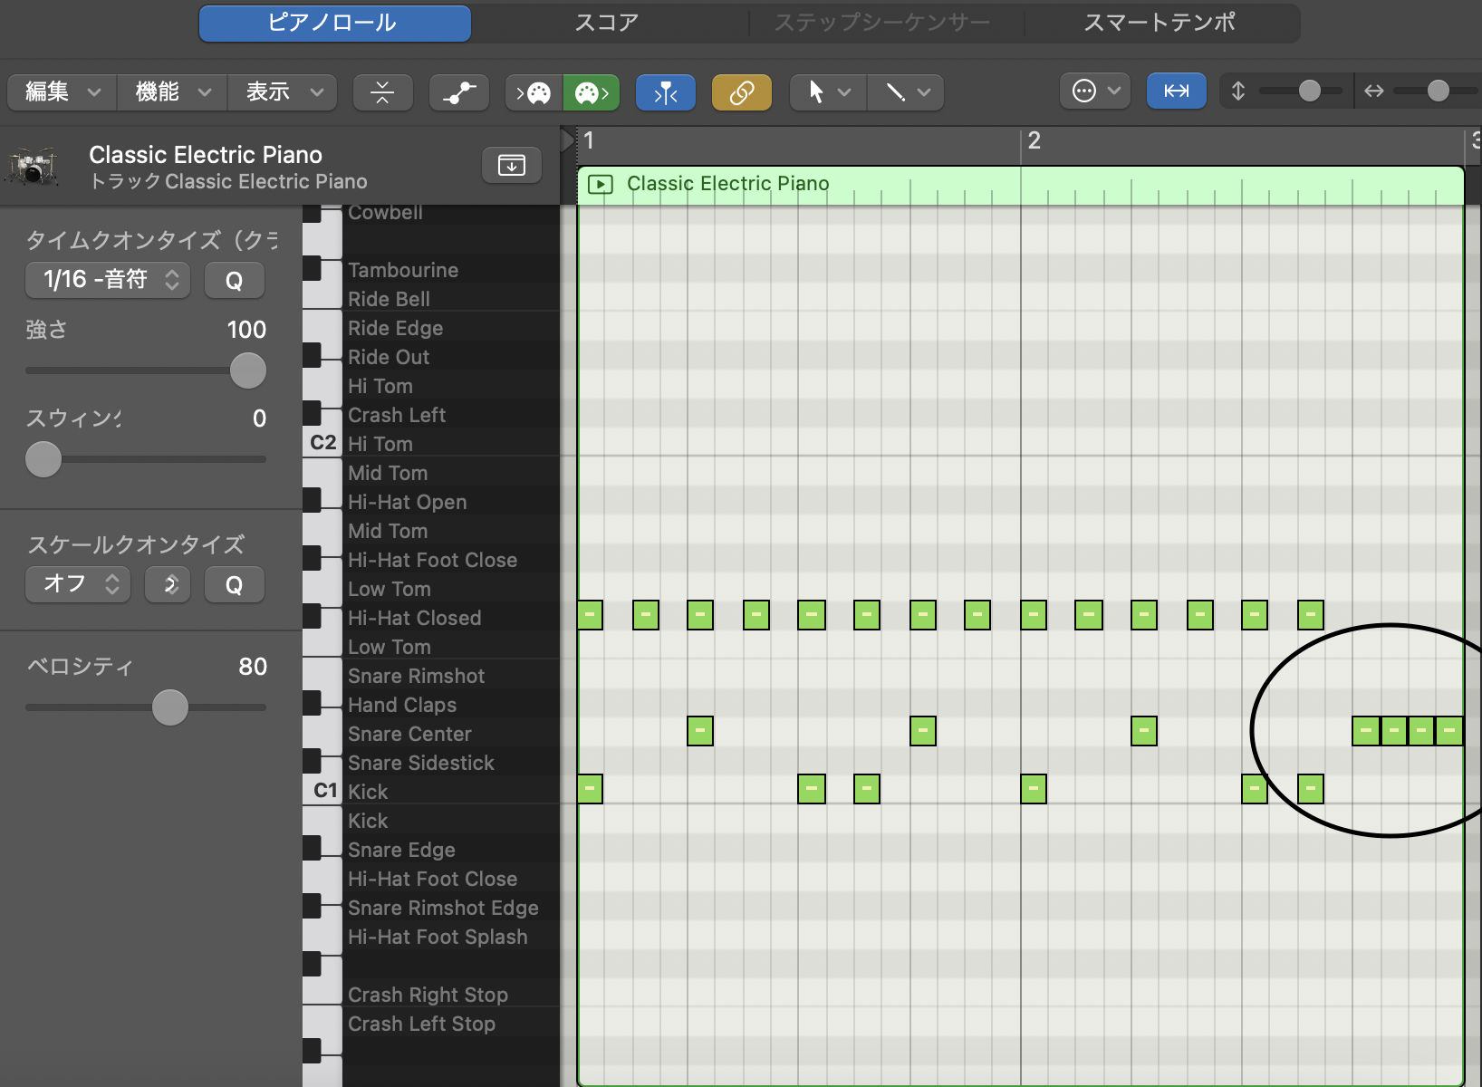
Task: Click the horizontal zoom arrows icon
Action: (x=1374, y=91)
